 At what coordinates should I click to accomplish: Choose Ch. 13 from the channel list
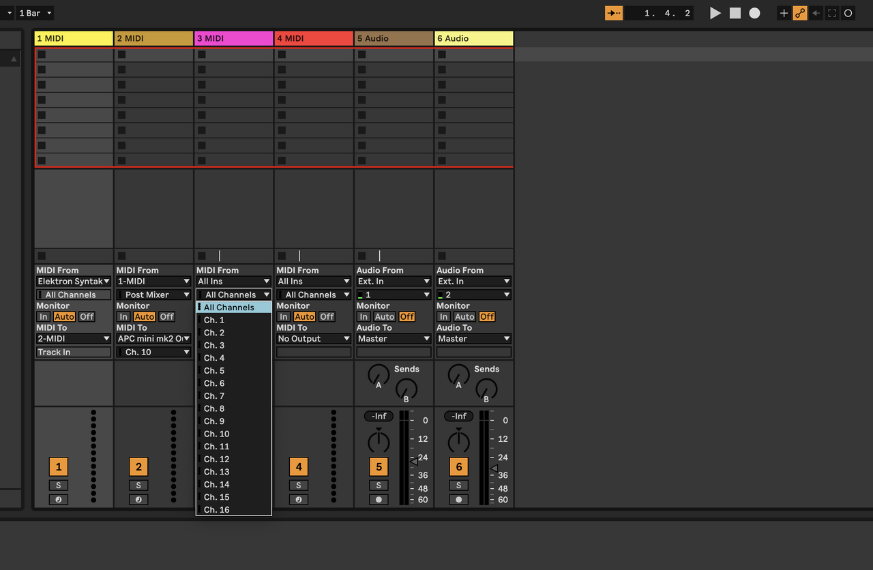pyautogui.click(x=234, y=472)
